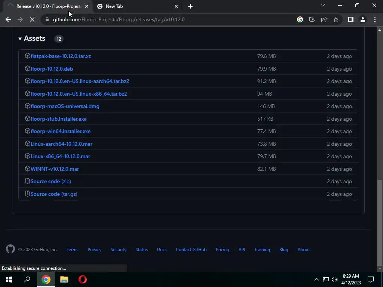Open the About footer link
Viewport: 383px width, 287px height.
click(304, 249)
